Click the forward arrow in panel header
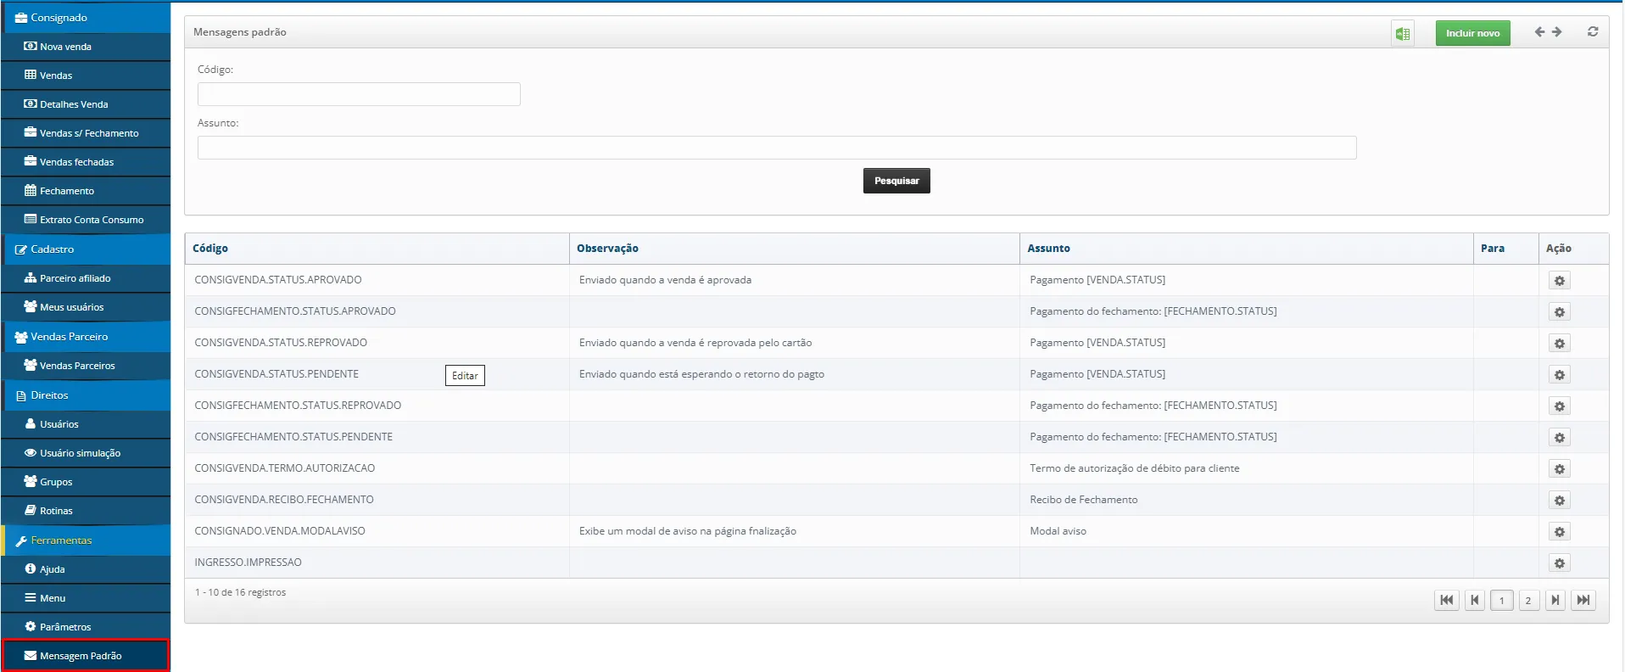Image resolution: width=1625 pixels, height=672 pixels. [1557, 32]
